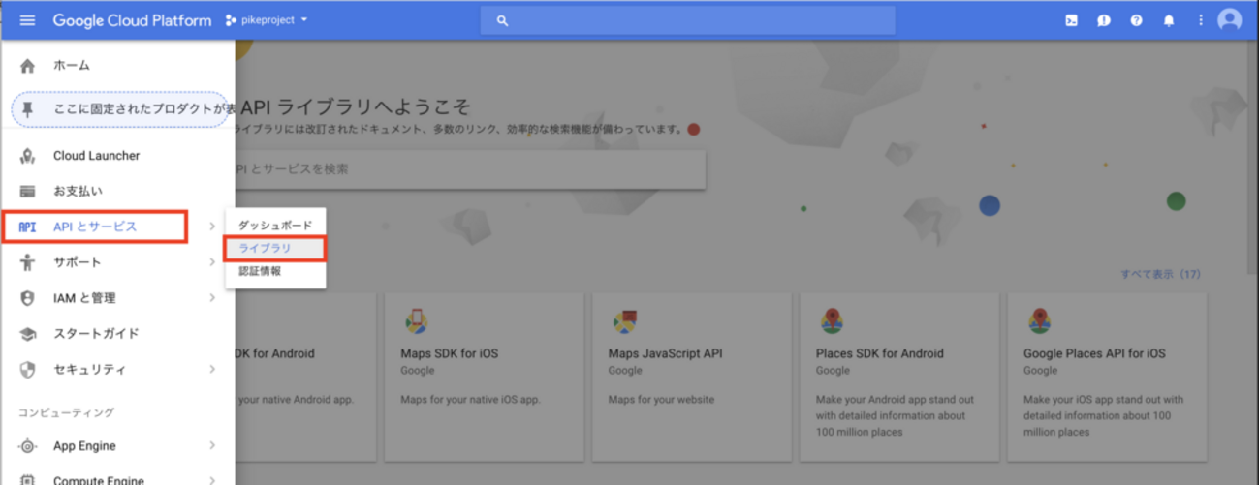Click the Cloud Launcher rocket icon
Image resolution: width=1259 pixels, height=485 pixels.
click(x=27, y=156)
